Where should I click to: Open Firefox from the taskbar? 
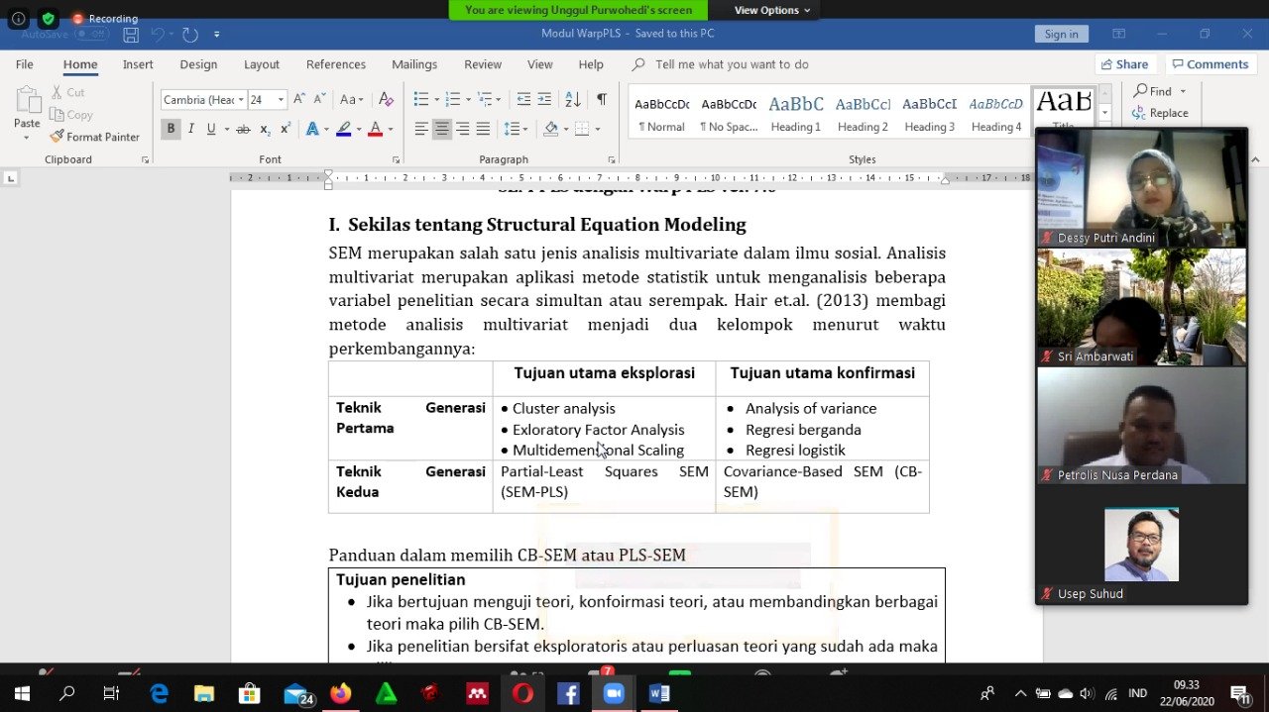coord(340,693)
